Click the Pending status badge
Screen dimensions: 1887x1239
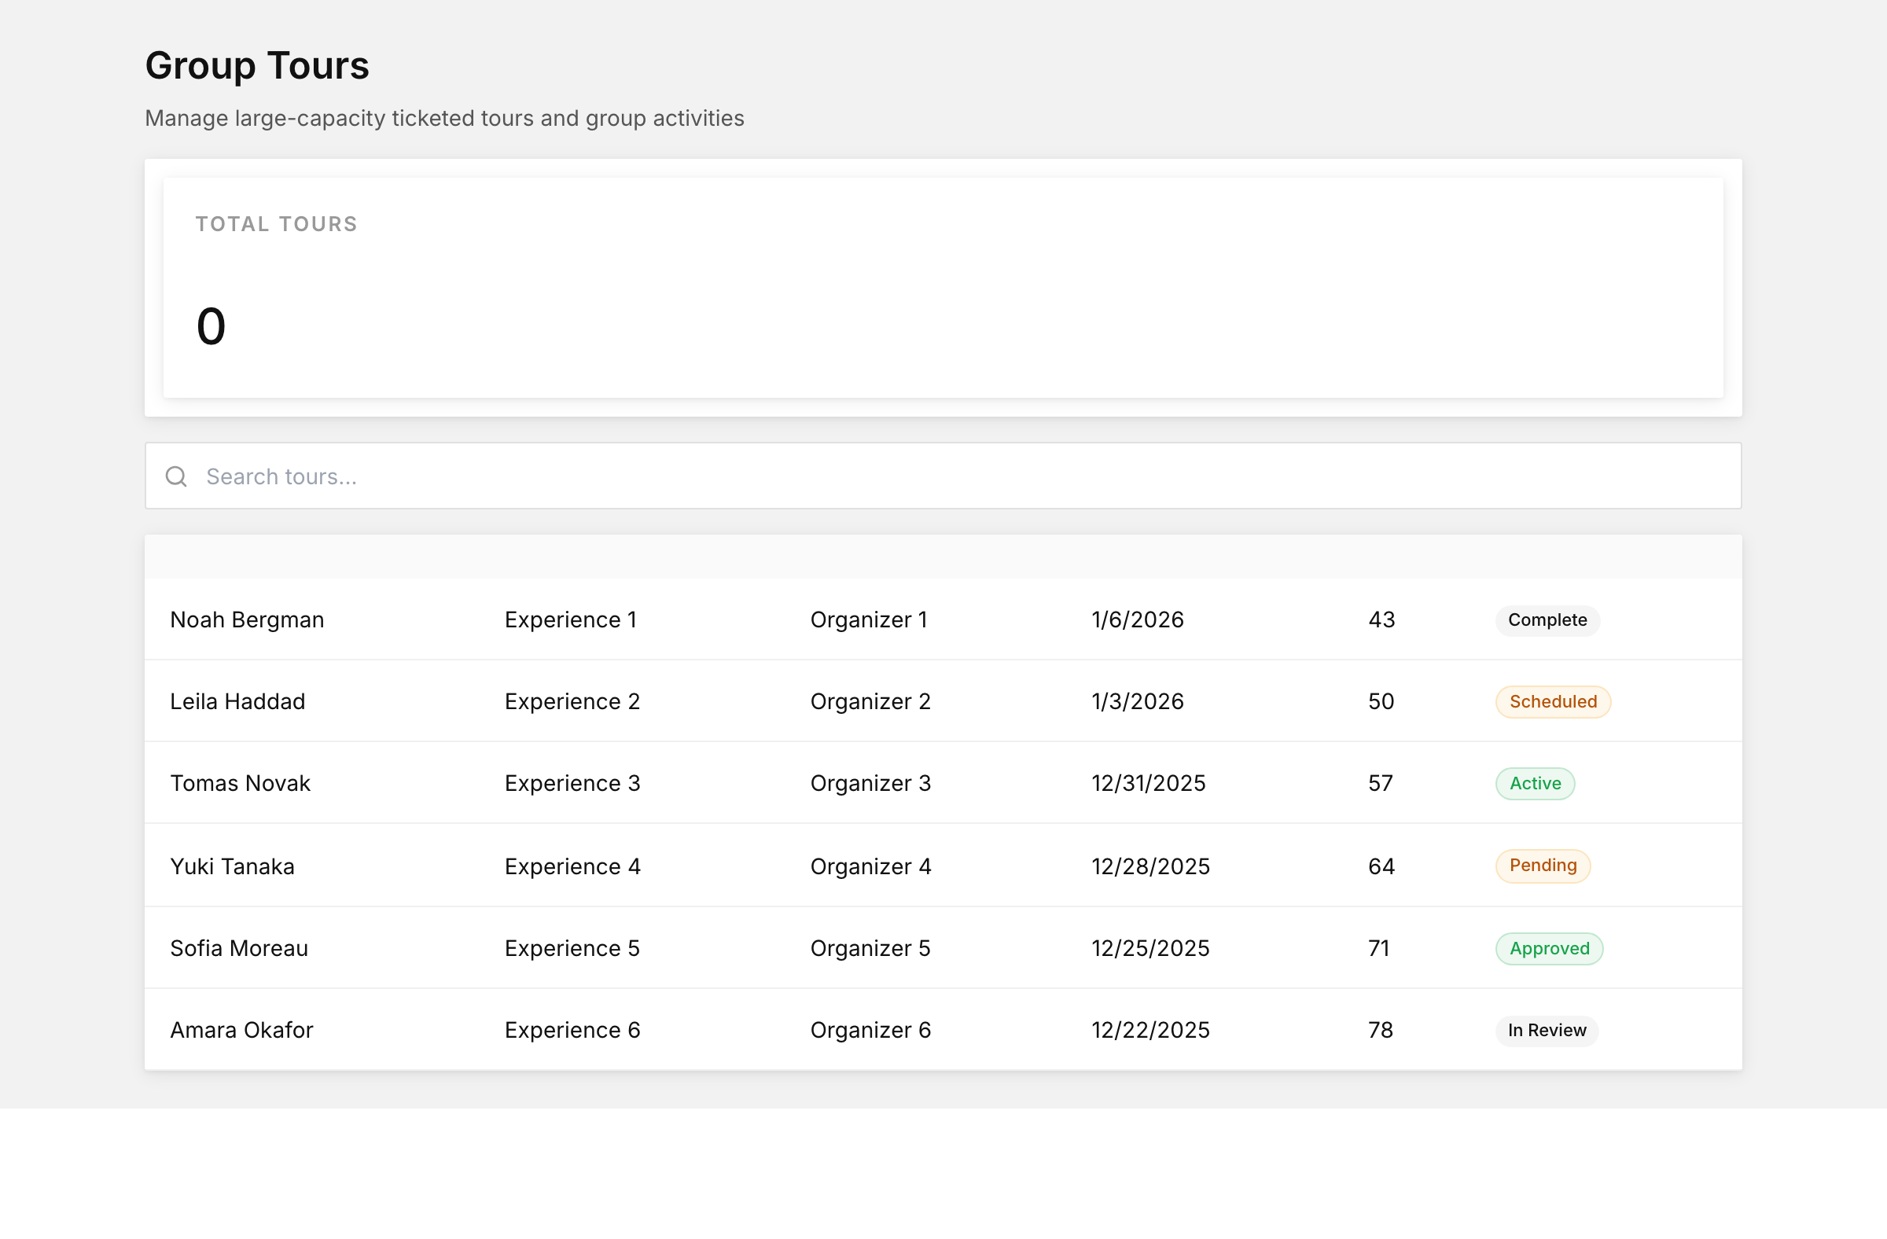(x=1543, y=866)
